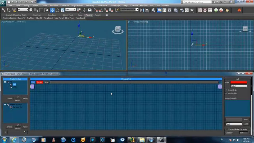Toggle 3D Snaps
This screenshot has width=254, height=143.
tap(96, 10)
